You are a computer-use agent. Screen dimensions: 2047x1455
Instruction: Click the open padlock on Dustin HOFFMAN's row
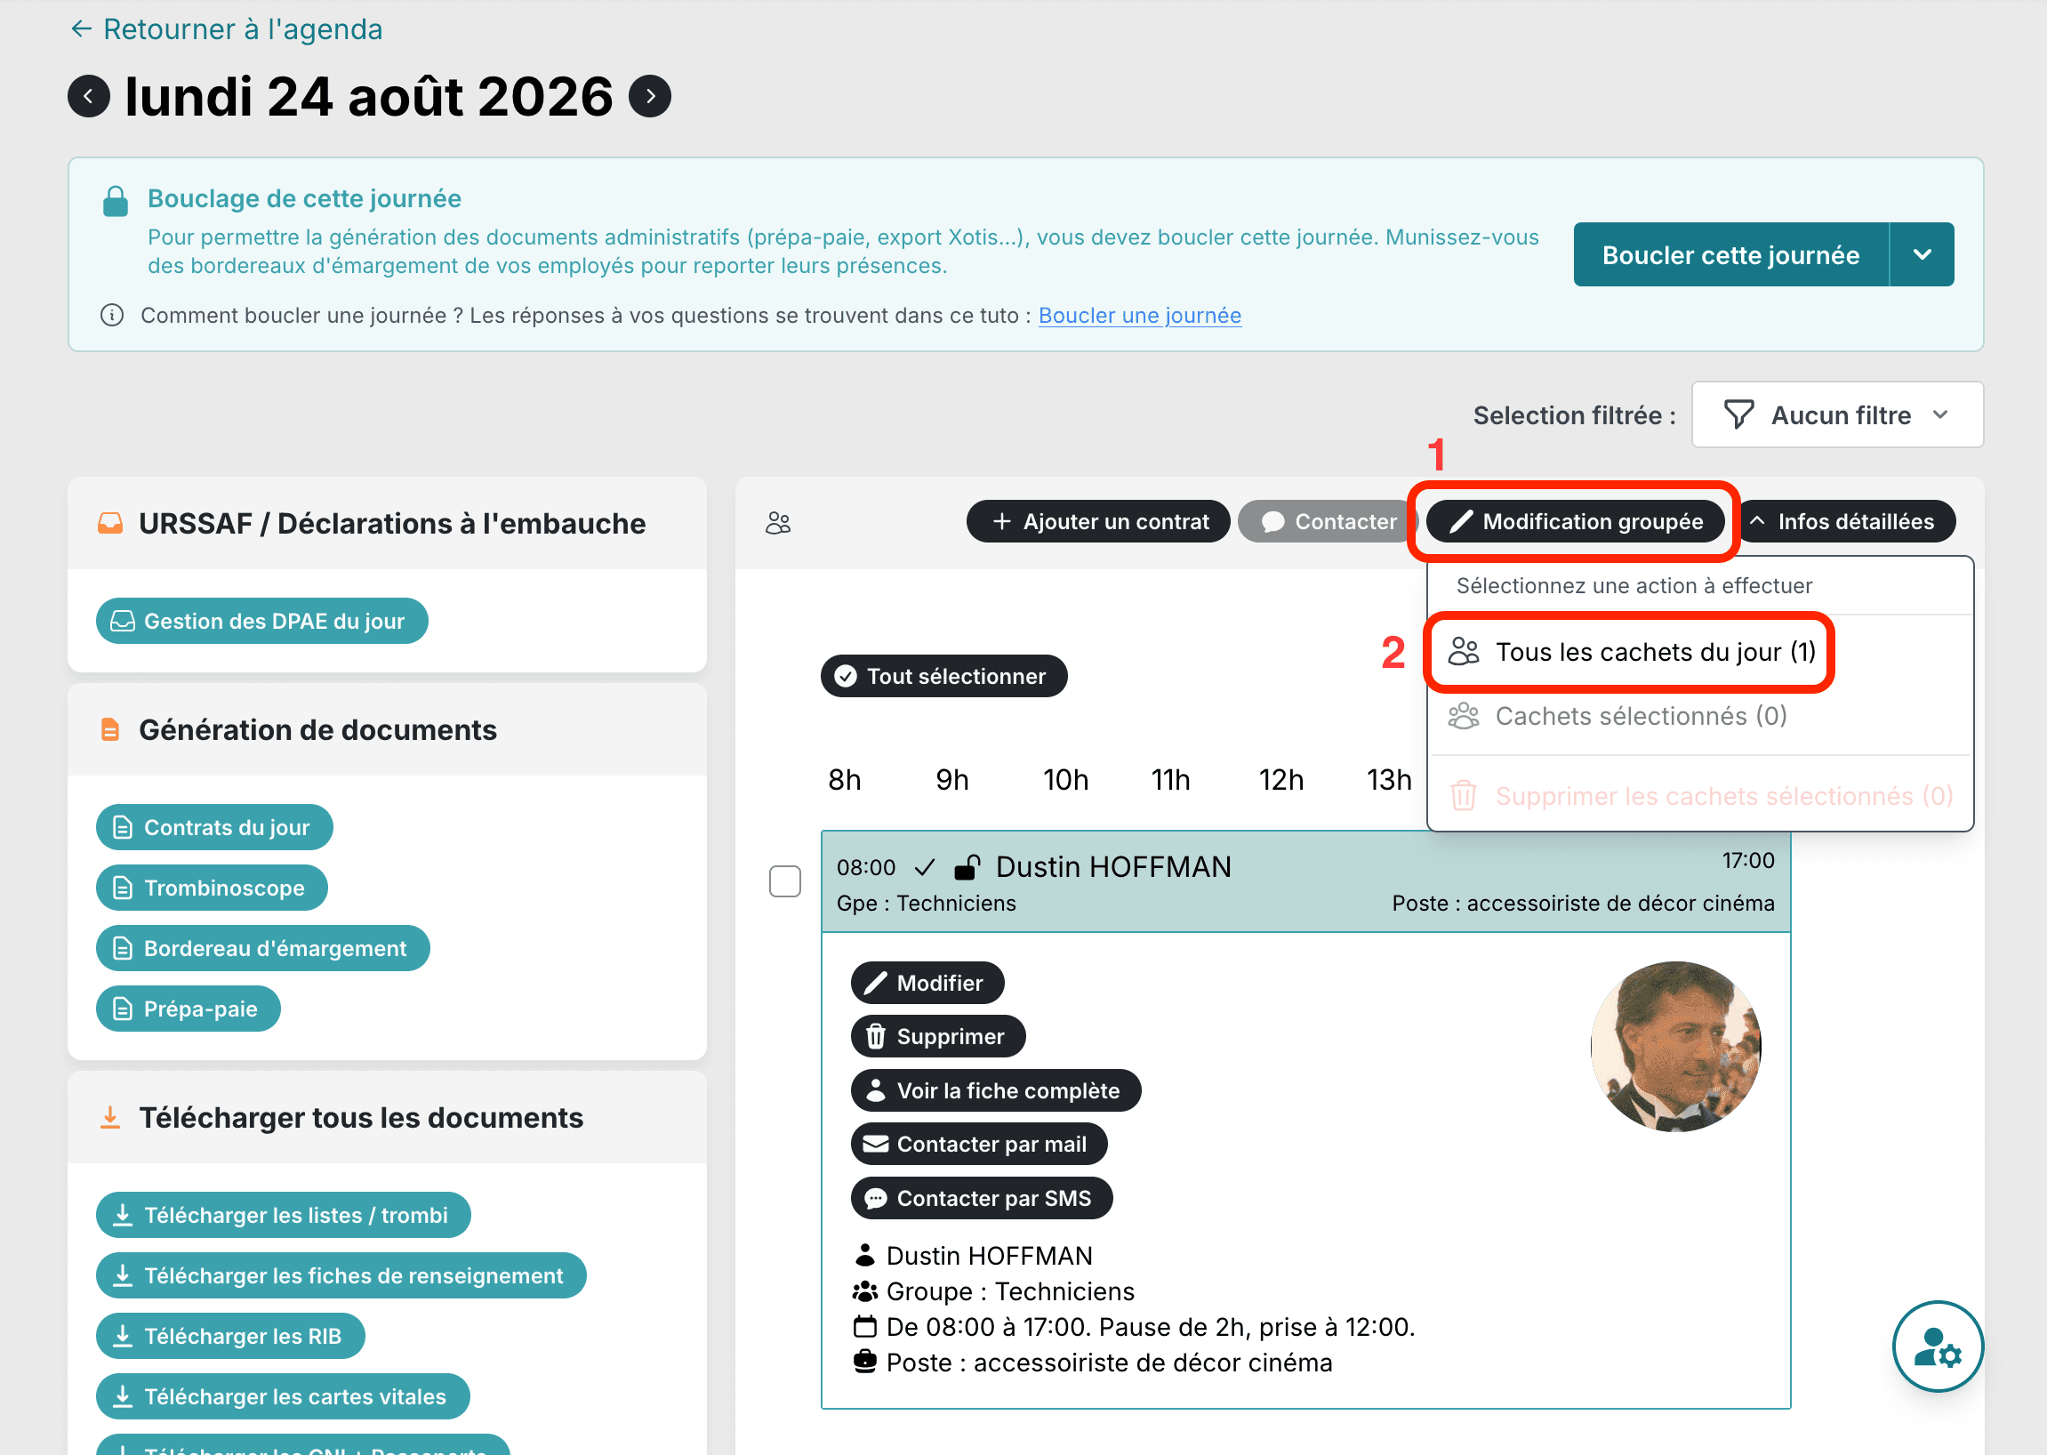[967, 867]
